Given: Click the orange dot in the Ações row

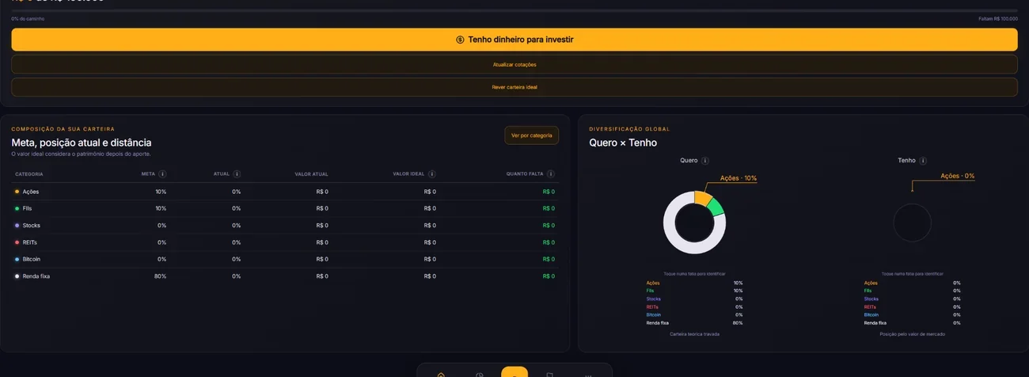Looking at the screenshot, I should pyautogui.click(x=17, y=192).
